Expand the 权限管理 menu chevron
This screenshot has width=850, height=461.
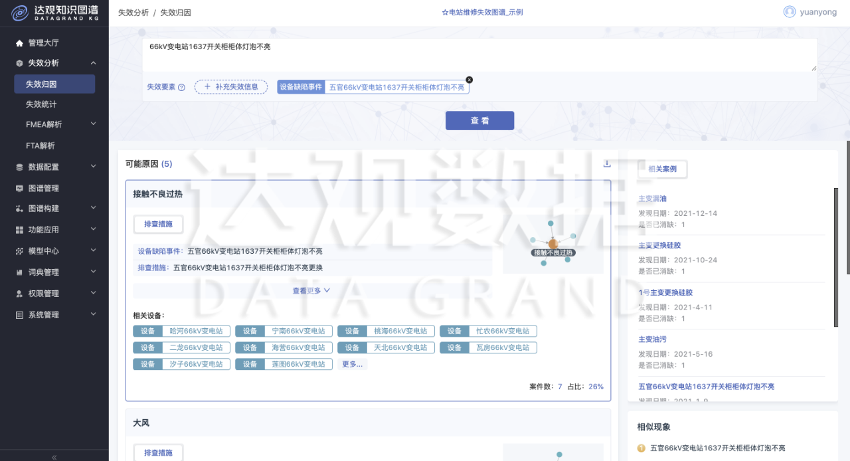tap(93, 293)
